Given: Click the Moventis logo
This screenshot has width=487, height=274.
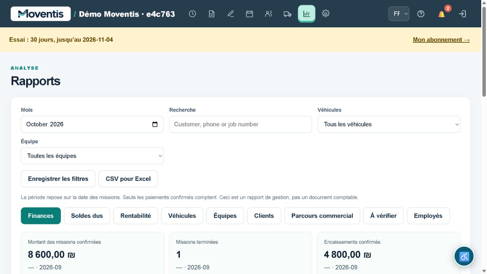Looking at the screenshot, I should click(x=41, y=14).
